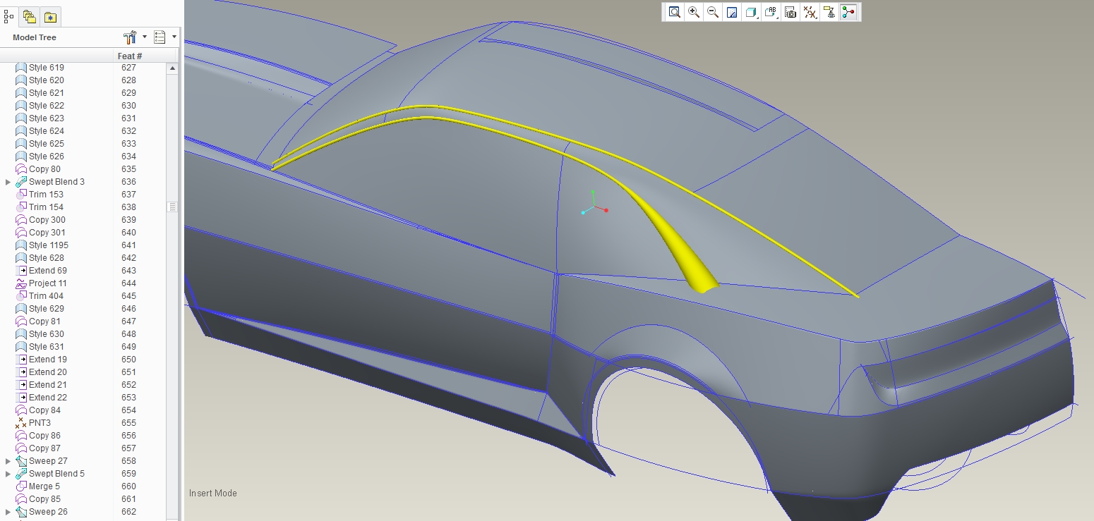Open the Show dropdown arrow at panel edge
Viewport: 1094px width, 521px height.
point(174,37)
